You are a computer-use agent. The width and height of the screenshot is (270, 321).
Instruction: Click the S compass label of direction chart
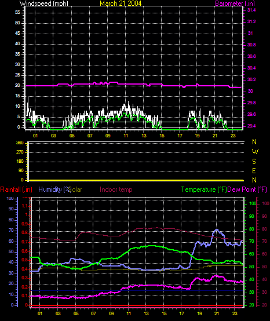(x=254, y=162)
